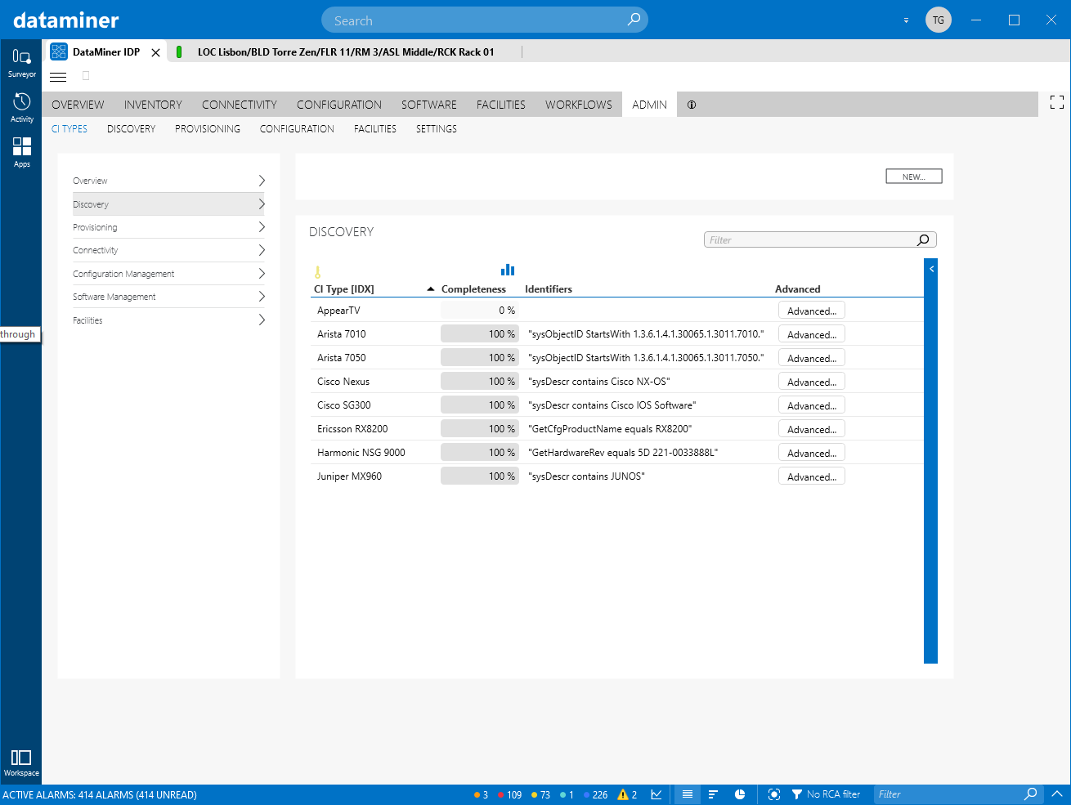The height and width of the screenshot is (805, 1071).
Task: Click the focus target icon in alarm bar
Action: coord(774,794)
